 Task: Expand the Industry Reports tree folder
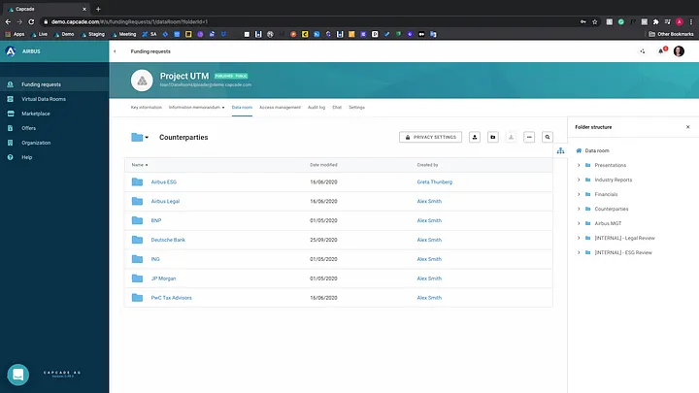(x=579, y=180)
